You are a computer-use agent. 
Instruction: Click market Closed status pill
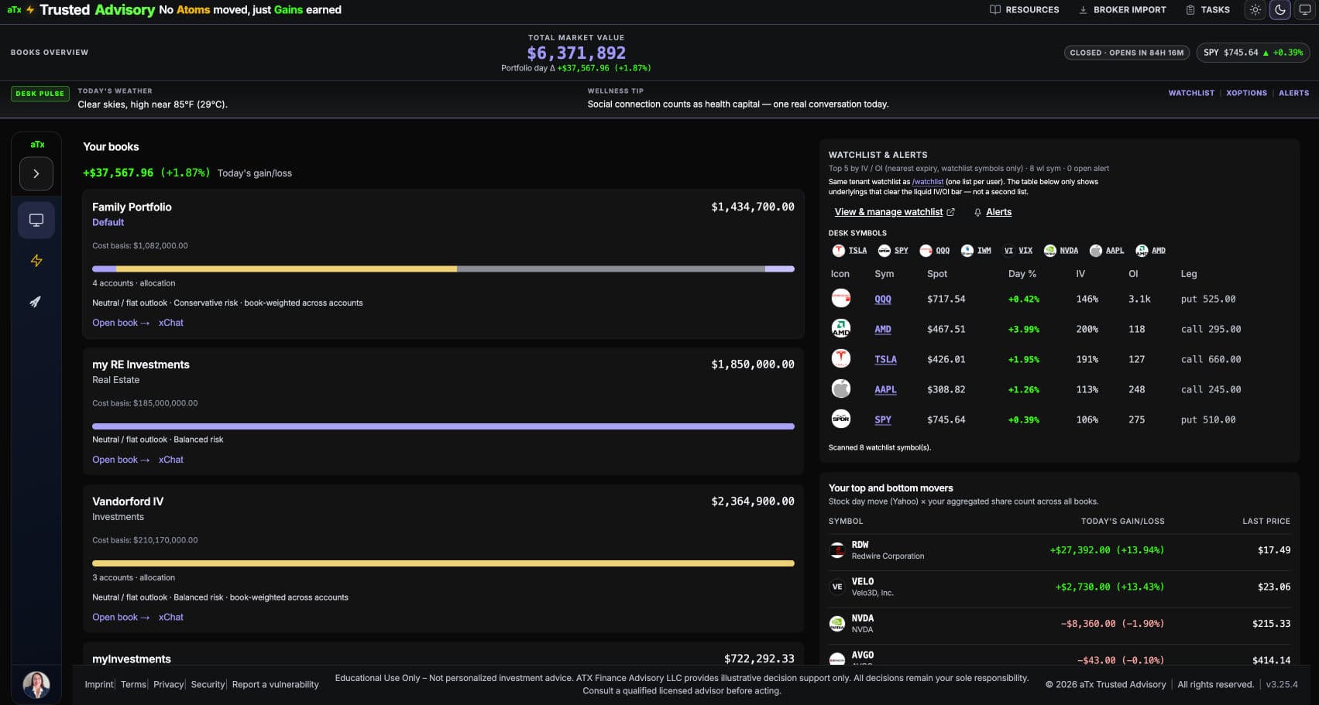tap(1127, 53)
